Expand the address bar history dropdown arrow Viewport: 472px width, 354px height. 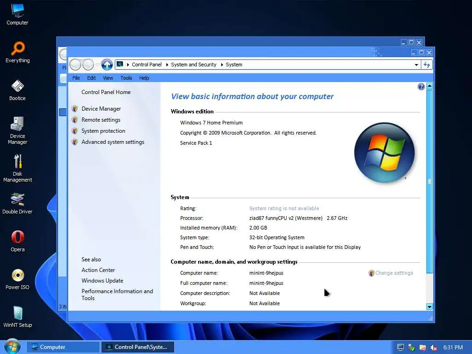(x=416, y=65)
